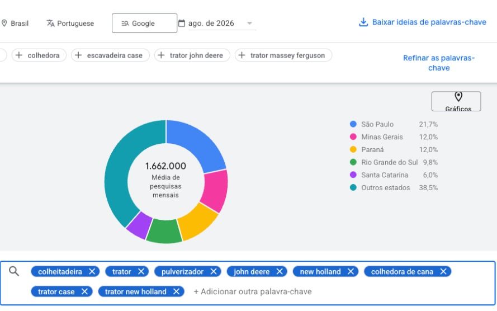Click the Rio Grande do Sul green legend dot
The height and width of the screenshot is (311, 497).
353,162
